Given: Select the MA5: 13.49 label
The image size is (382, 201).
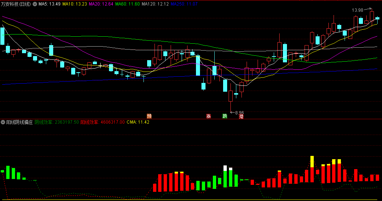Looking at the screenshot, I should [x=50, y=4].
